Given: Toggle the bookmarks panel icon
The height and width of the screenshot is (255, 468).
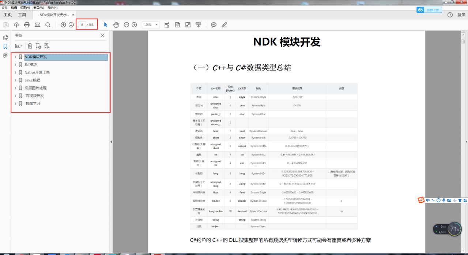Looking at the screenshot, I should point(5,46).
